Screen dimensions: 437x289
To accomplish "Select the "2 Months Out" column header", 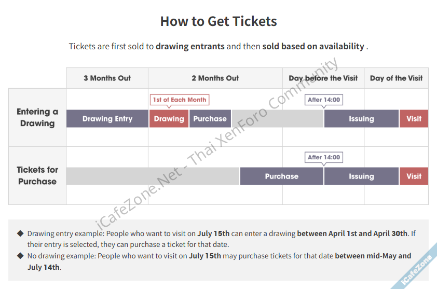I will click(x=215, y=78).
